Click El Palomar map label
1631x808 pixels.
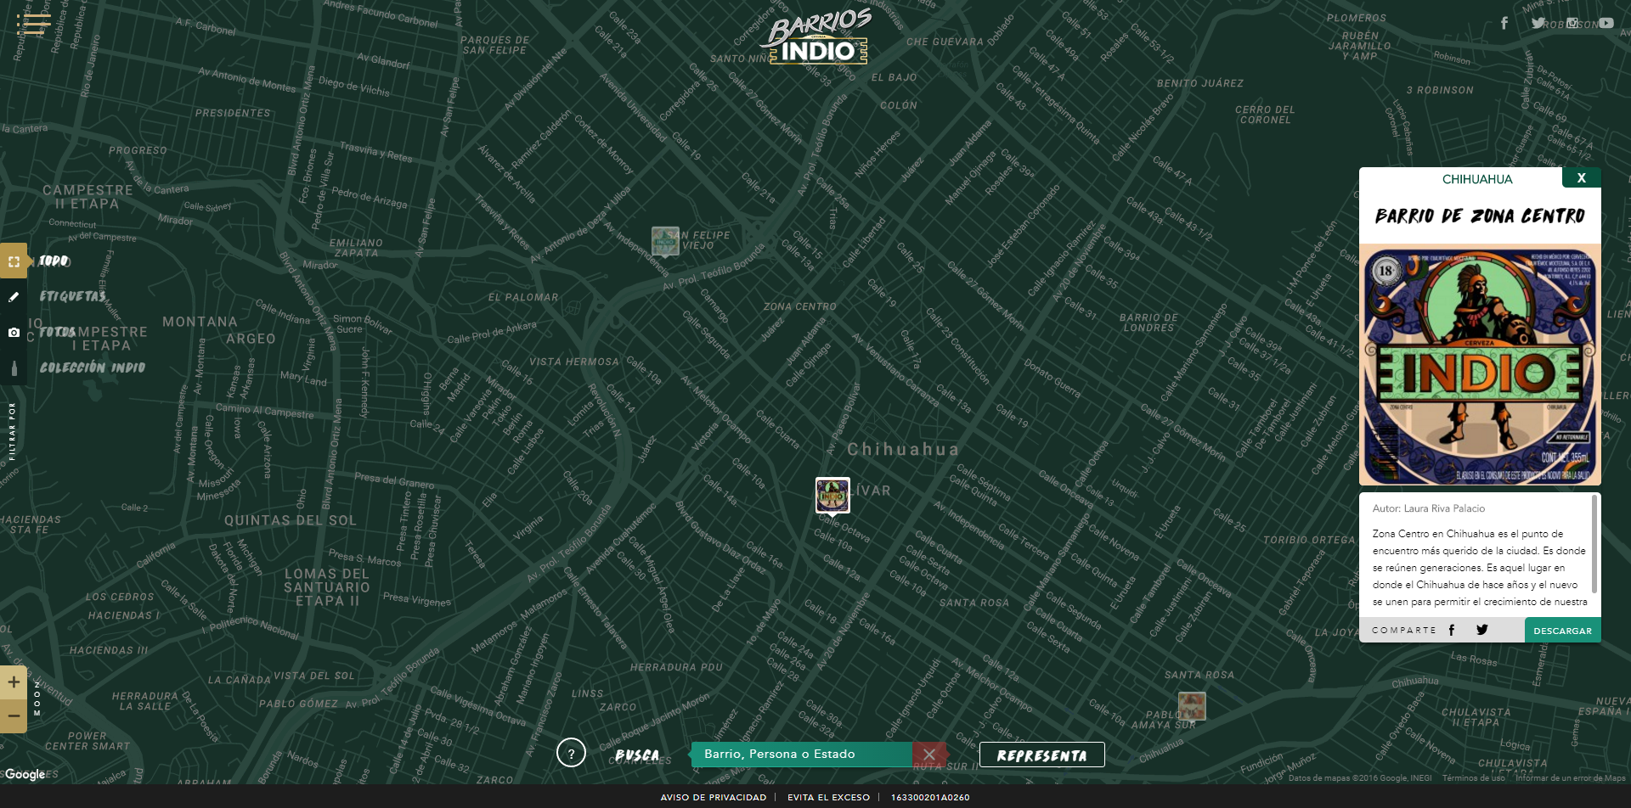523,297
